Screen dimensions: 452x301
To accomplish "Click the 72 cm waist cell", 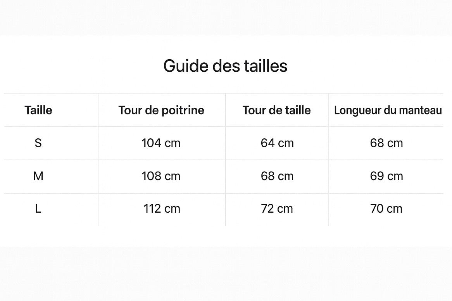I will [277, 209].
